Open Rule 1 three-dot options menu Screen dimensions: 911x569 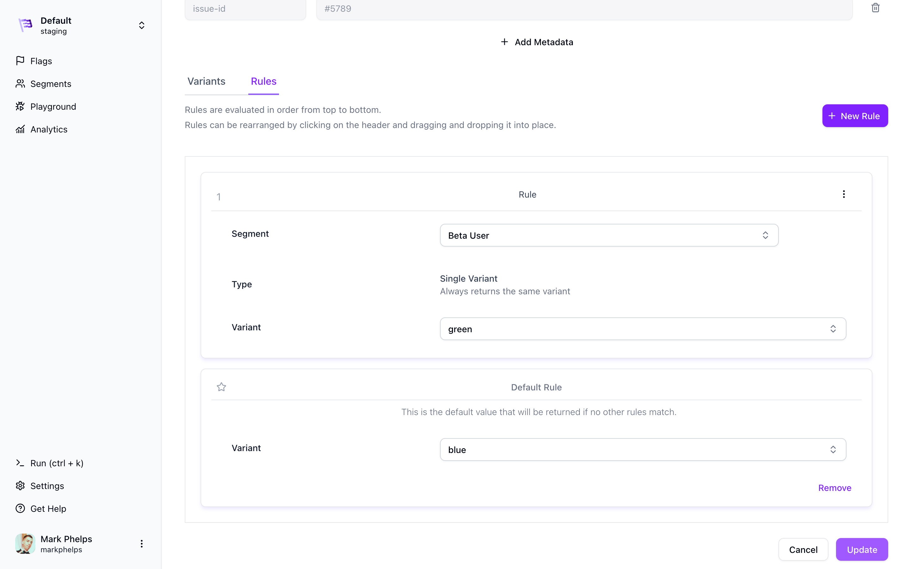pyautogui.click(x=844, y=194)
